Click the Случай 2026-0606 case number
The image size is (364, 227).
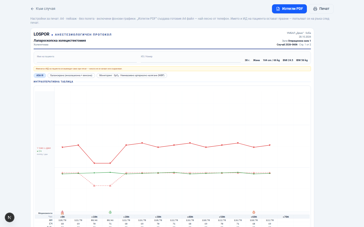(287, 45)
